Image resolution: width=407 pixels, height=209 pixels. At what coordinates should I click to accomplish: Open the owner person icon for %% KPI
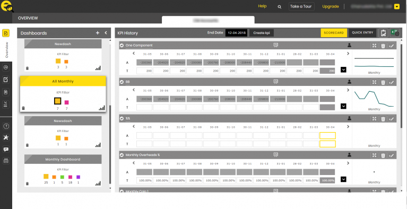point(349,118)
